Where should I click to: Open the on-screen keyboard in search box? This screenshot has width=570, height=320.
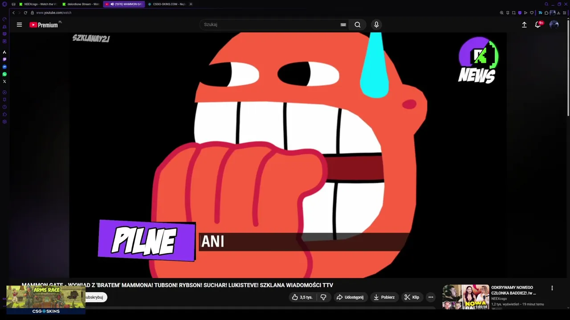tap(343, 25)
